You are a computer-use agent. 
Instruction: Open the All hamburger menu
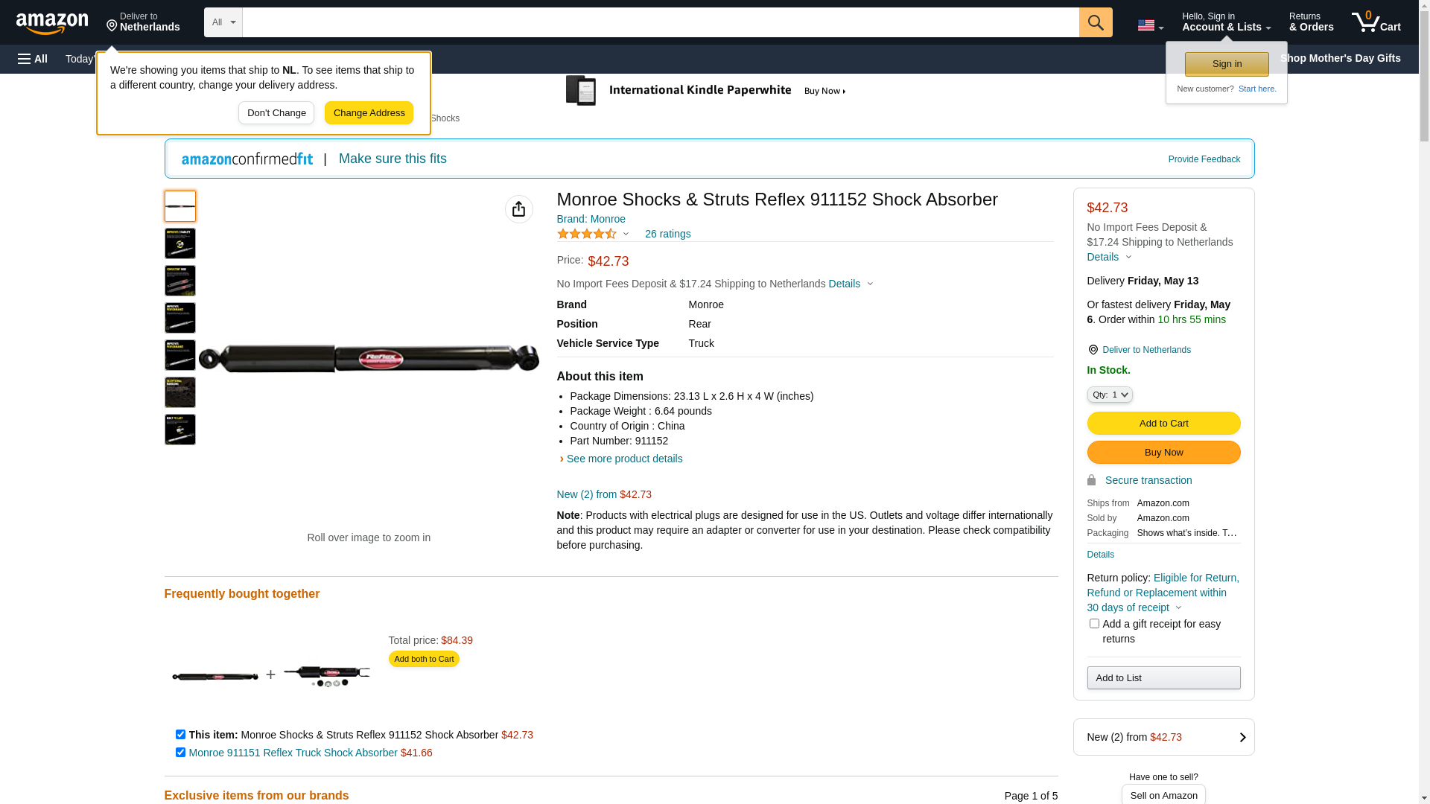point(33,59)
